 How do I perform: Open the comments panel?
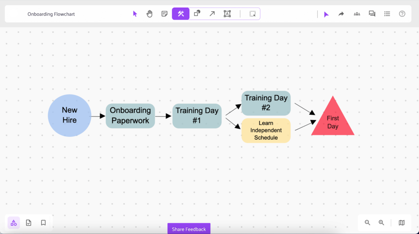pyautogui.click(x=372, y=14)
